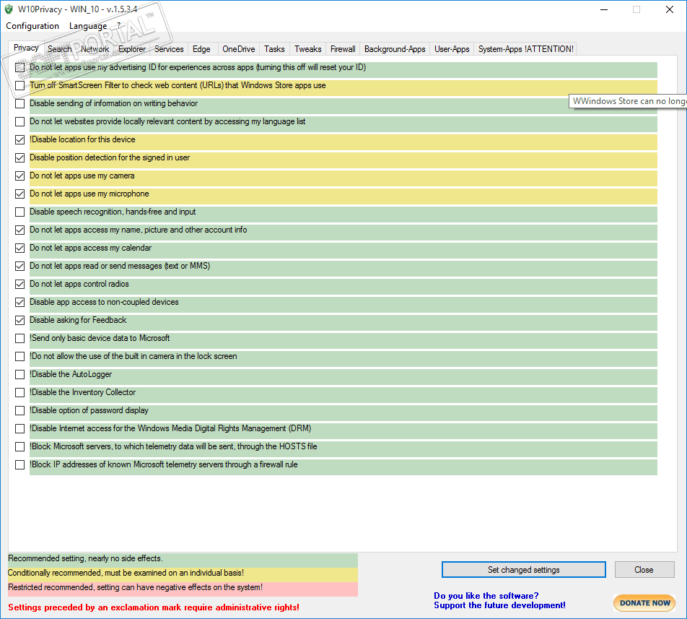Click the red administrative rights notice text
The height and width of the screenshot is (619, 687).
point(154,607)
